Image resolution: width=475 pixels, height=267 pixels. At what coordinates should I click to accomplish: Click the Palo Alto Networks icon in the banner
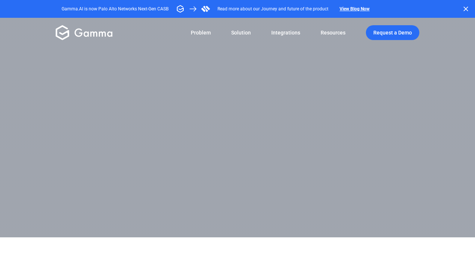coord(205,8)
